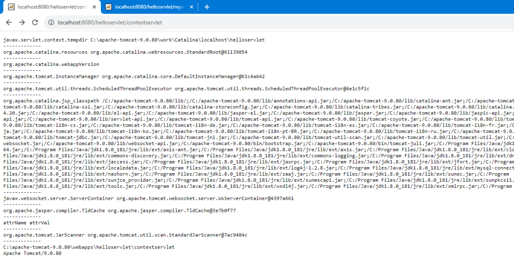Click WsServerContainer@4397a661 value
Screen dimensions: 514x265
[x=260, y=198]
